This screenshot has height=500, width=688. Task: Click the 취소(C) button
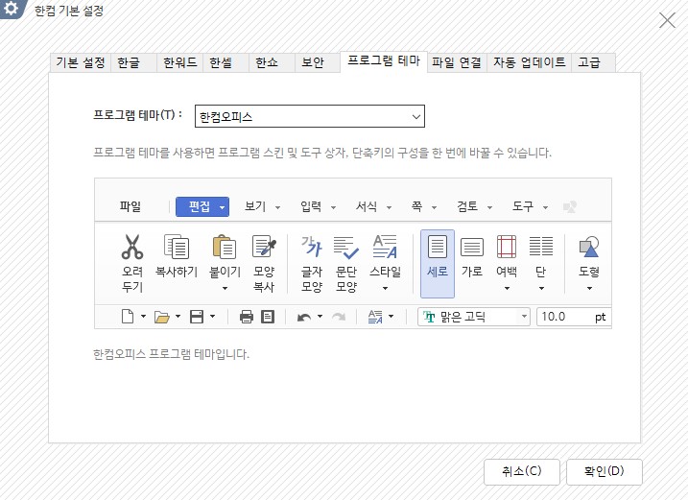click(x=522, y=471)
